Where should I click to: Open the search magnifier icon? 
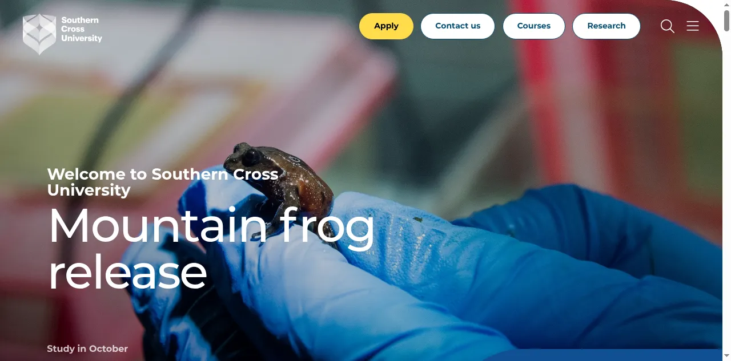tap(667, 26)
